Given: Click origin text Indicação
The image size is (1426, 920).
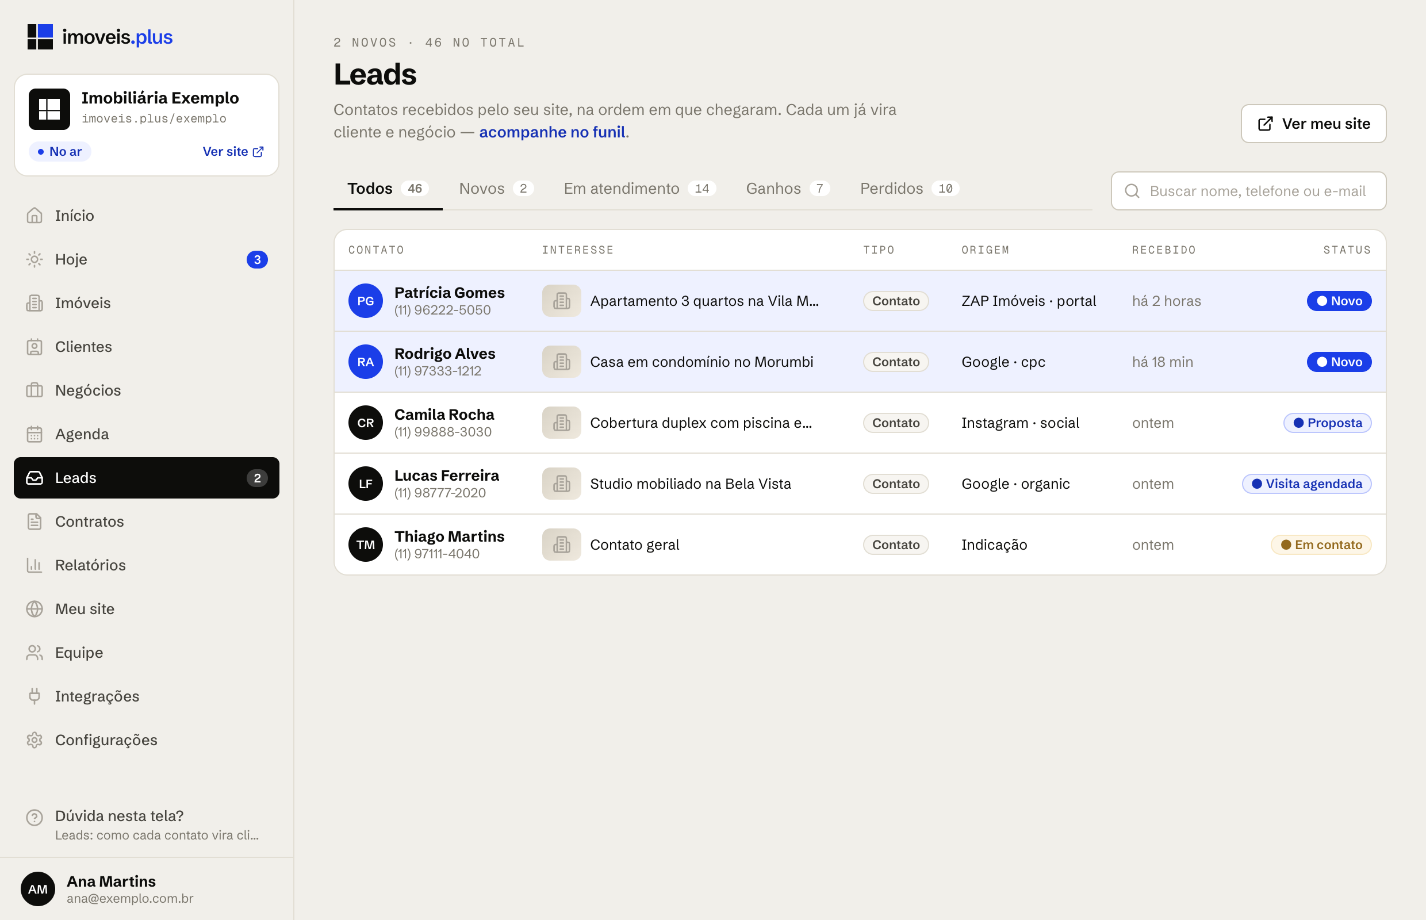Looking at the screenshot, I should coord(994,545).
